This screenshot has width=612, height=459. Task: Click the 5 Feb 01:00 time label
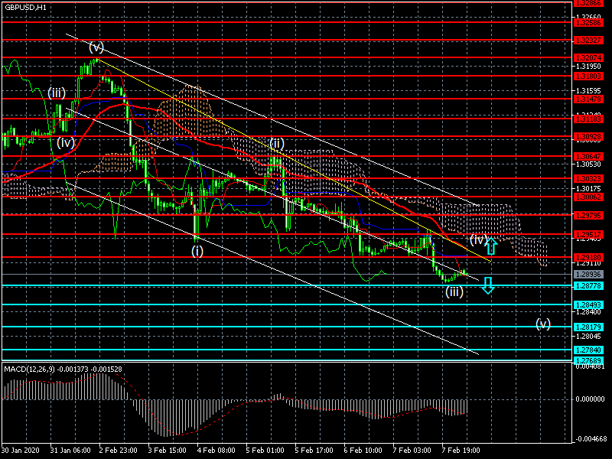265,450
